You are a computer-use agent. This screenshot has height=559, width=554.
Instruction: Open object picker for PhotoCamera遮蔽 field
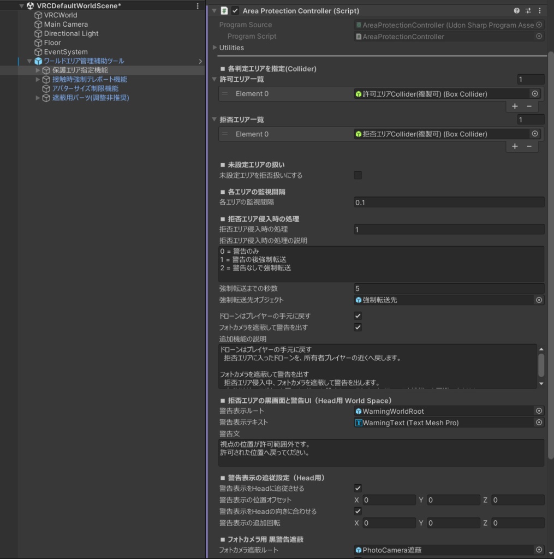click(x=539, y=550)
